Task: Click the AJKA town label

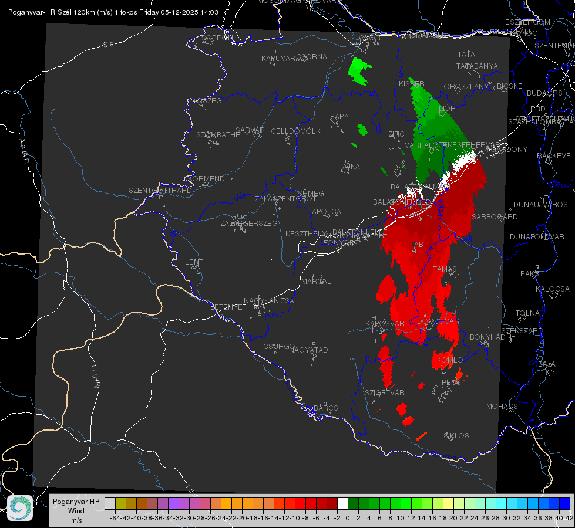Action: pos(351,167)
